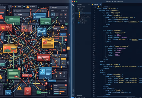Select the non-highlighted main.js file
Viewport: 142px width, 98px height.
(x=83, y=15)
